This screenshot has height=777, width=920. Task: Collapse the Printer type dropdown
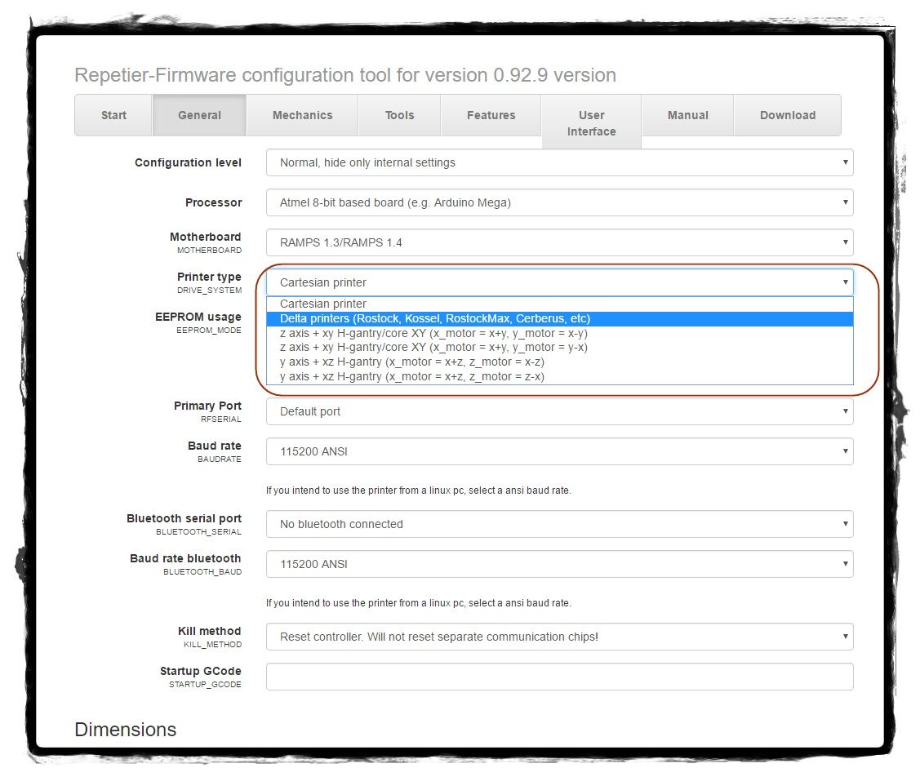point(560,282)
